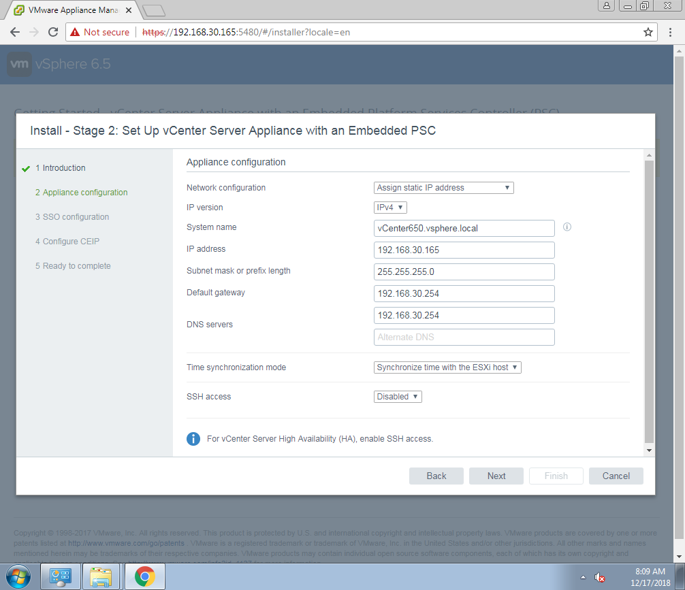Show hidden tray icons arrow
The width and height of the screenshot is (685, 590).
click(583, 577)
